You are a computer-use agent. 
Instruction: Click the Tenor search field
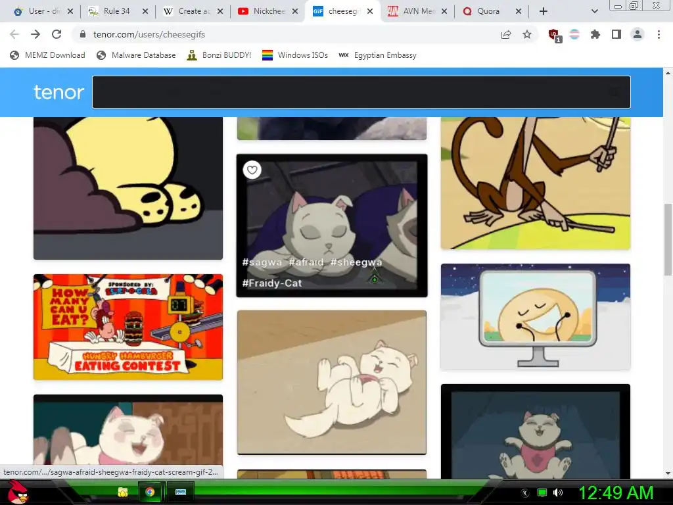point(361,92)
